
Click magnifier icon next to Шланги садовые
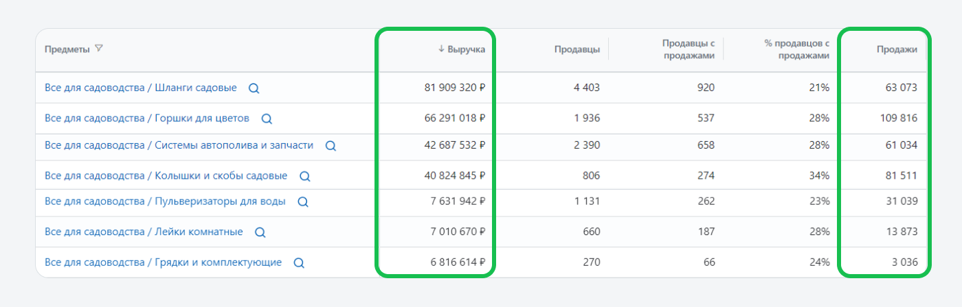pyautogui.click(x=254, y=88)
